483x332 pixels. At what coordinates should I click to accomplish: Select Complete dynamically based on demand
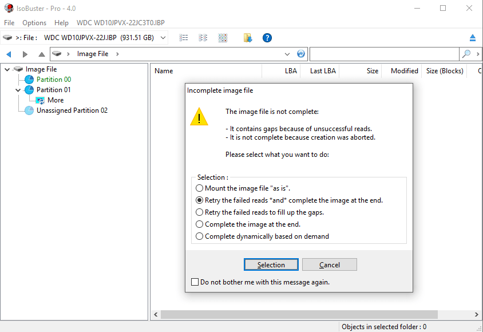point(199,236)
